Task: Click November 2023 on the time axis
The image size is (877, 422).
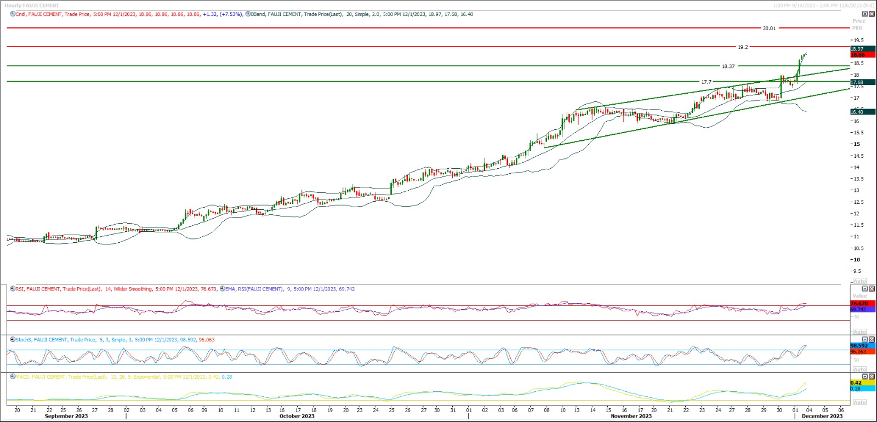Action: pos(631,416)
